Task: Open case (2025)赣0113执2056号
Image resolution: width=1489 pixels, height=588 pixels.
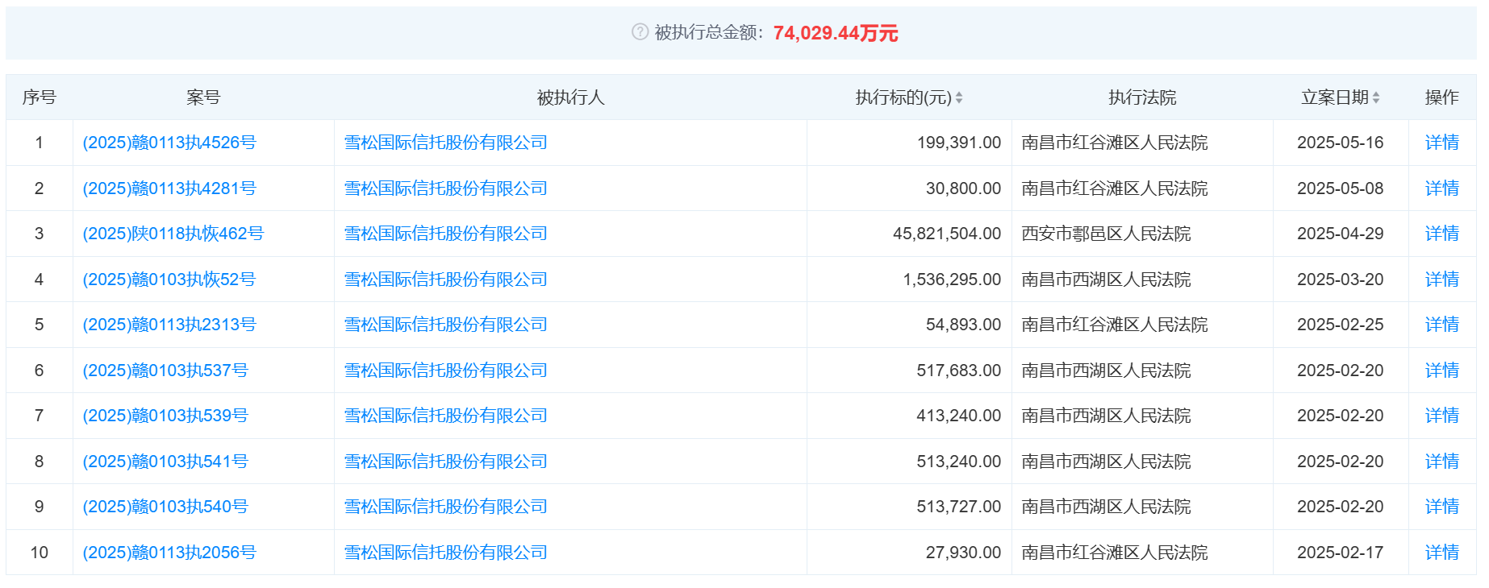Action: 169,553
